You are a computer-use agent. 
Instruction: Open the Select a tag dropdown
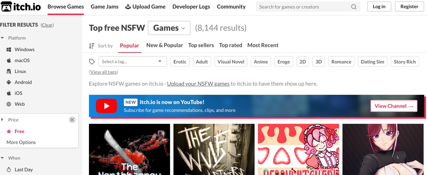tap(132, 61)
